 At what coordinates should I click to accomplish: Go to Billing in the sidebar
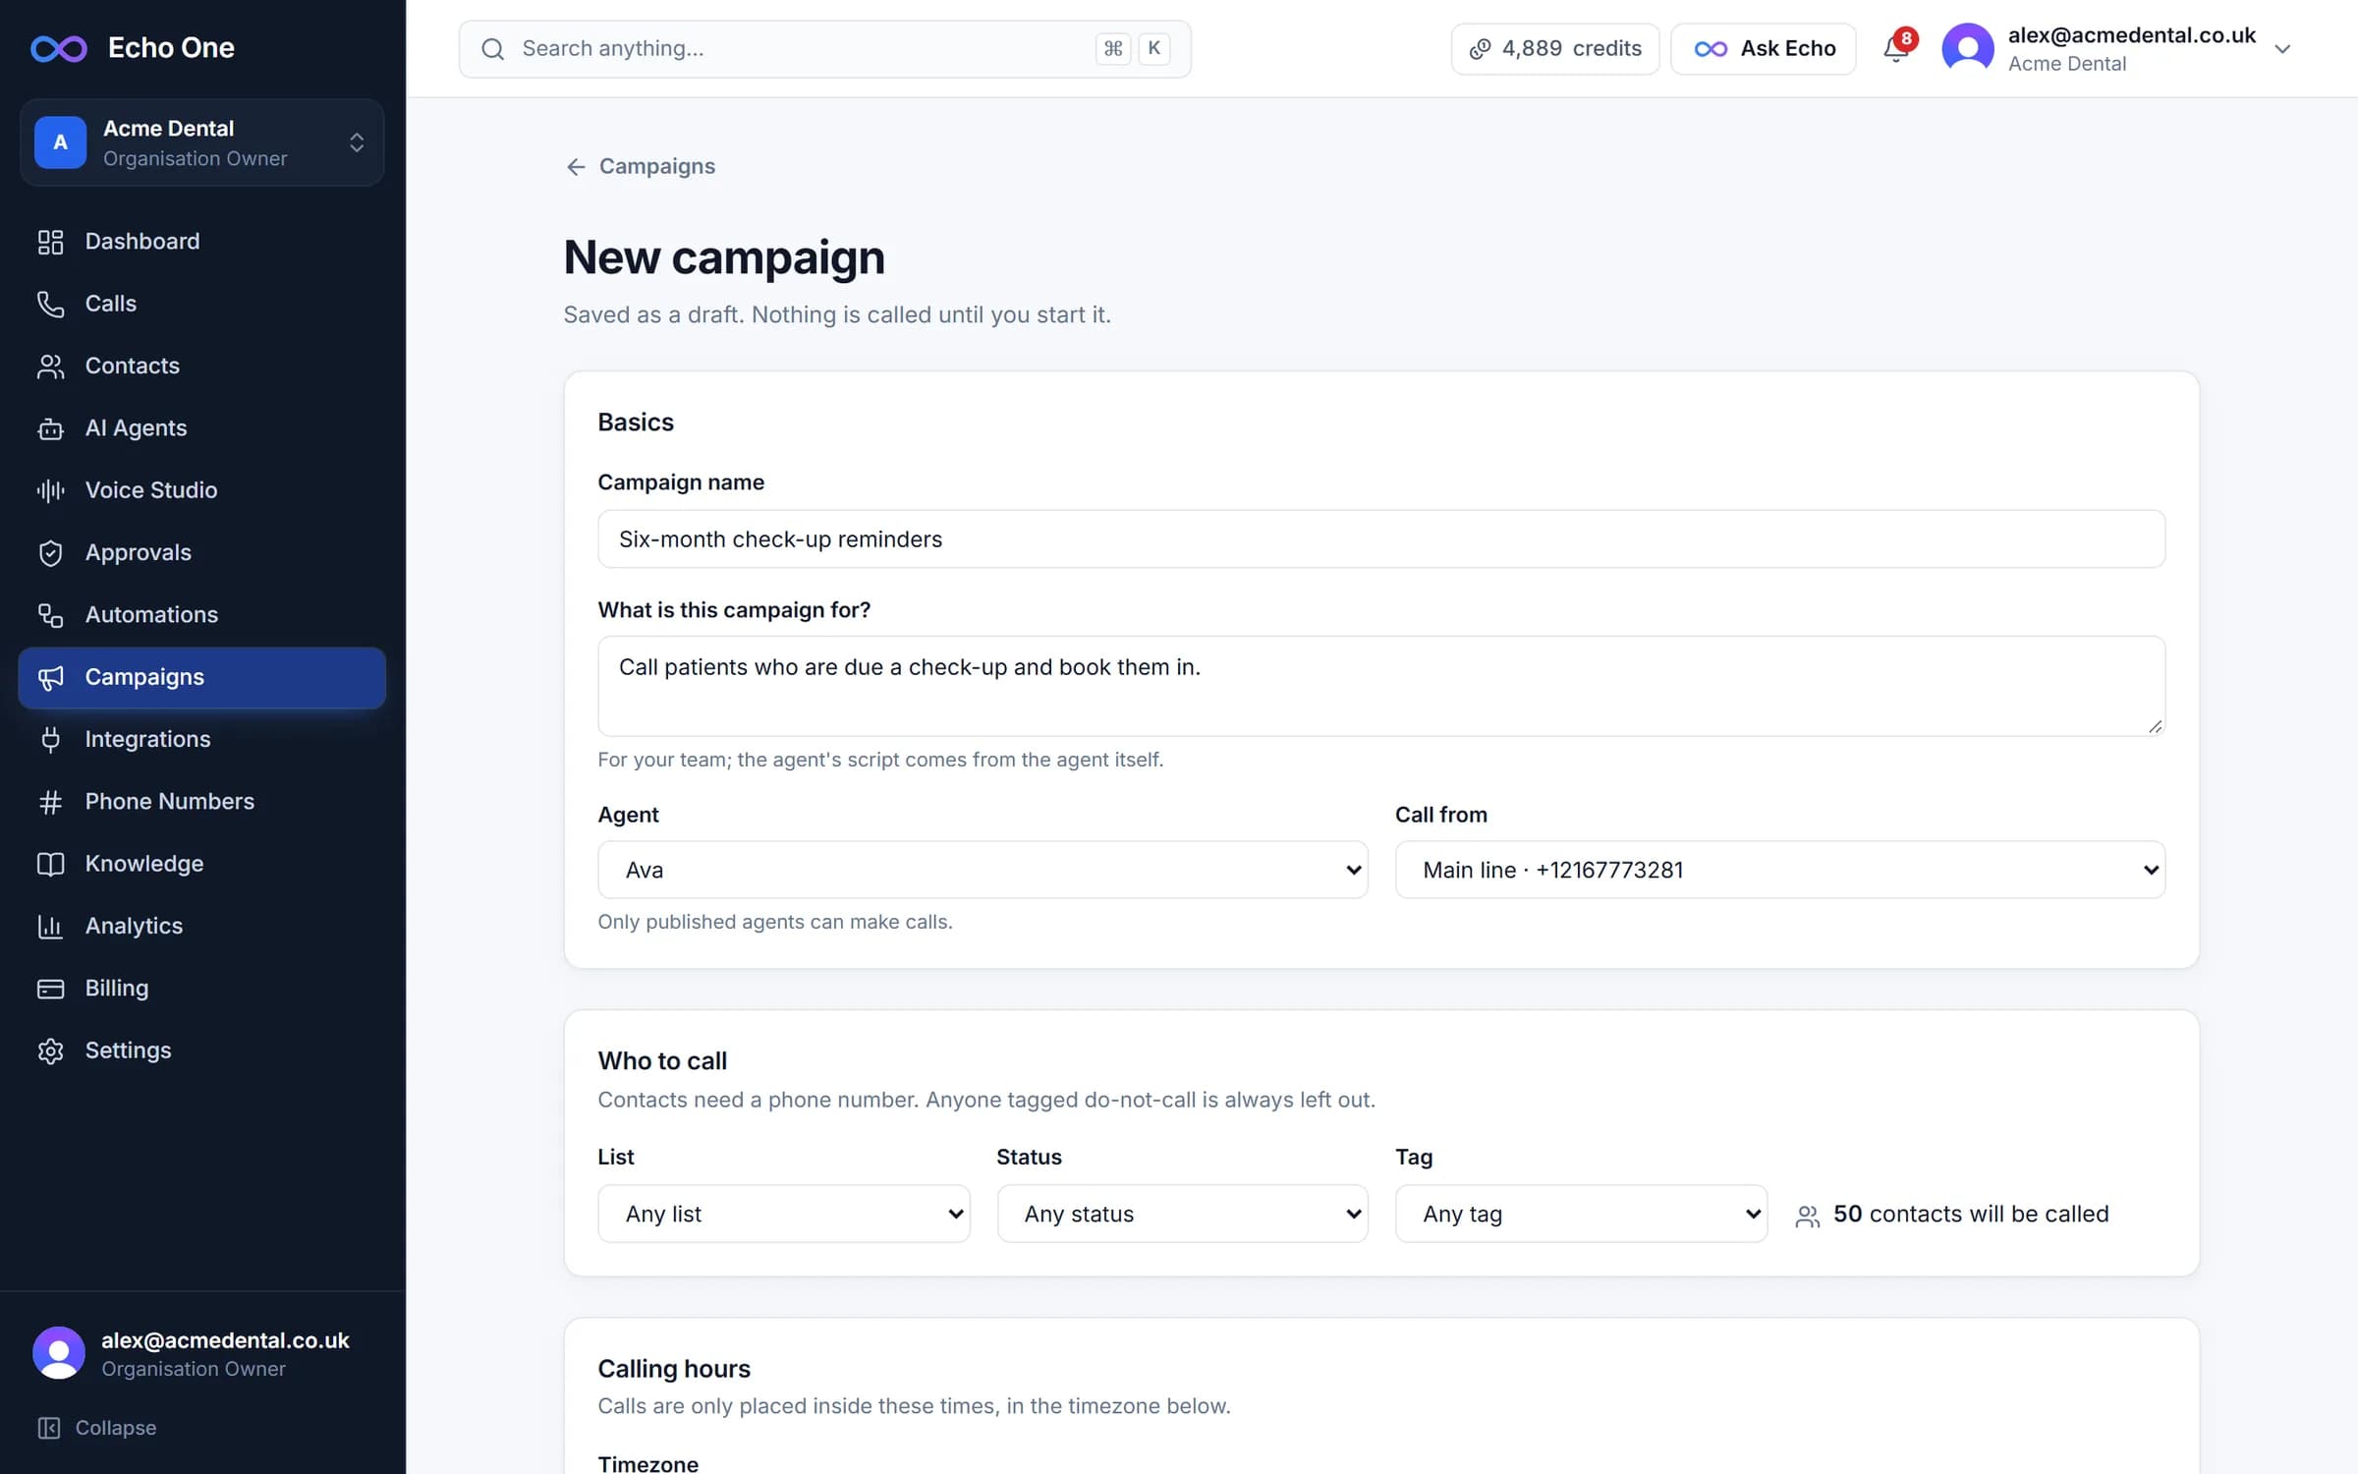(201, 989)
